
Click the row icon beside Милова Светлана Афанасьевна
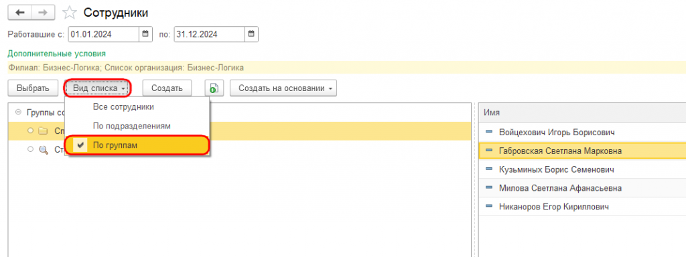(489, 188)
